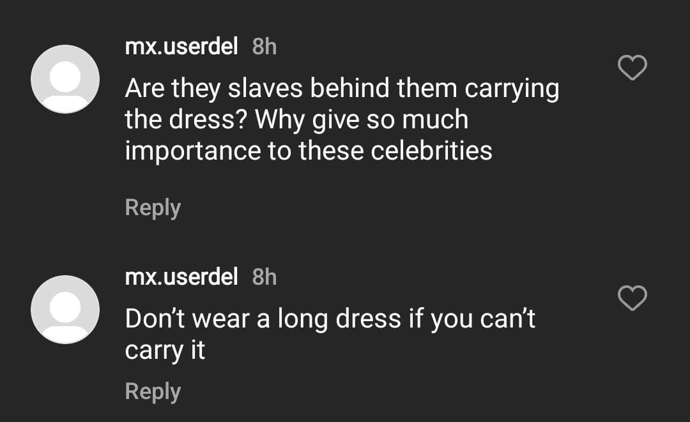Image resolution: width=690 pixels, height=422 pixels.
Task: Toggle the like heart on the 'can't carry it' comment
Action: pyautogui.click(x=632, y=298)
